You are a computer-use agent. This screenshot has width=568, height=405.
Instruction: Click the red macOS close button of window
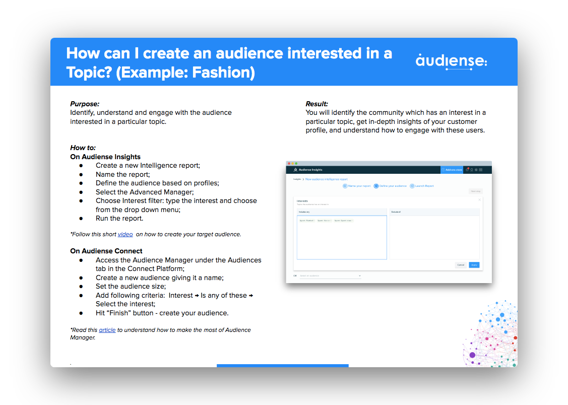289,164
